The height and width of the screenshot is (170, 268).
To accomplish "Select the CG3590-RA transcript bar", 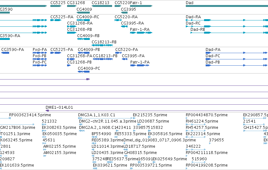I will pos(5,39).
